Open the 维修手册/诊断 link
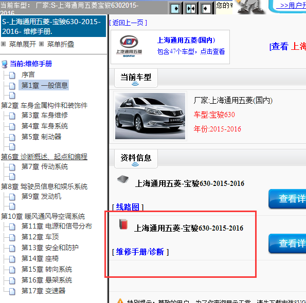Screen dimensions: 306x303 coord(140,252)
